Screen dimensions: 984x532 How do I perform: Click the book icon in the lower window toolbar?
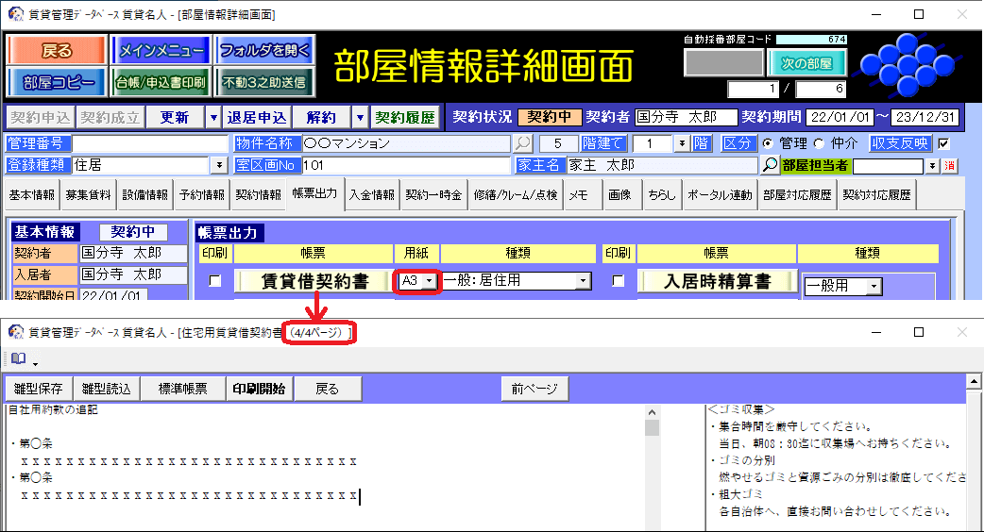coord(18,358)
